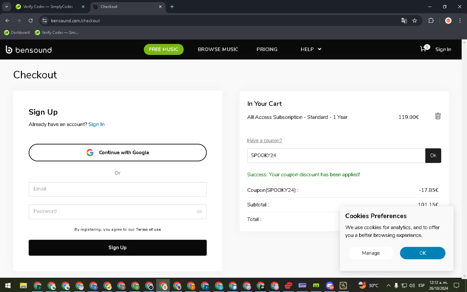Manage cookie preferences

point(371,253)
